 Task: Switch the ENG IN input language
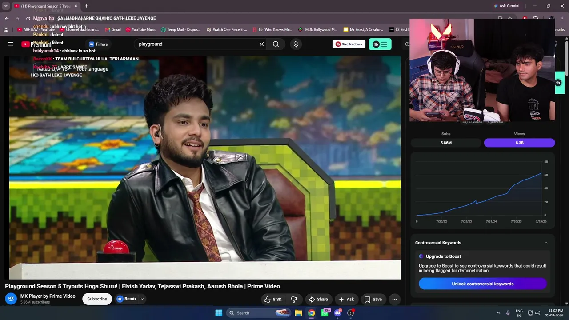coord(519,313)
